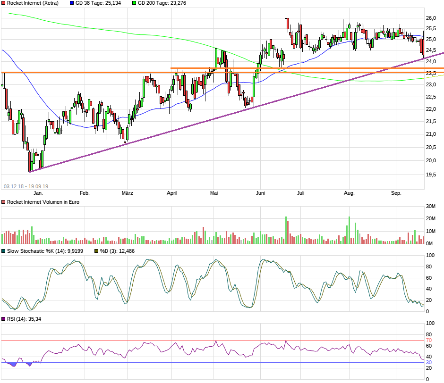Select the Rocket Internet (Xetra) legend label
Screen dimensions: 444x383
point(33,3)
